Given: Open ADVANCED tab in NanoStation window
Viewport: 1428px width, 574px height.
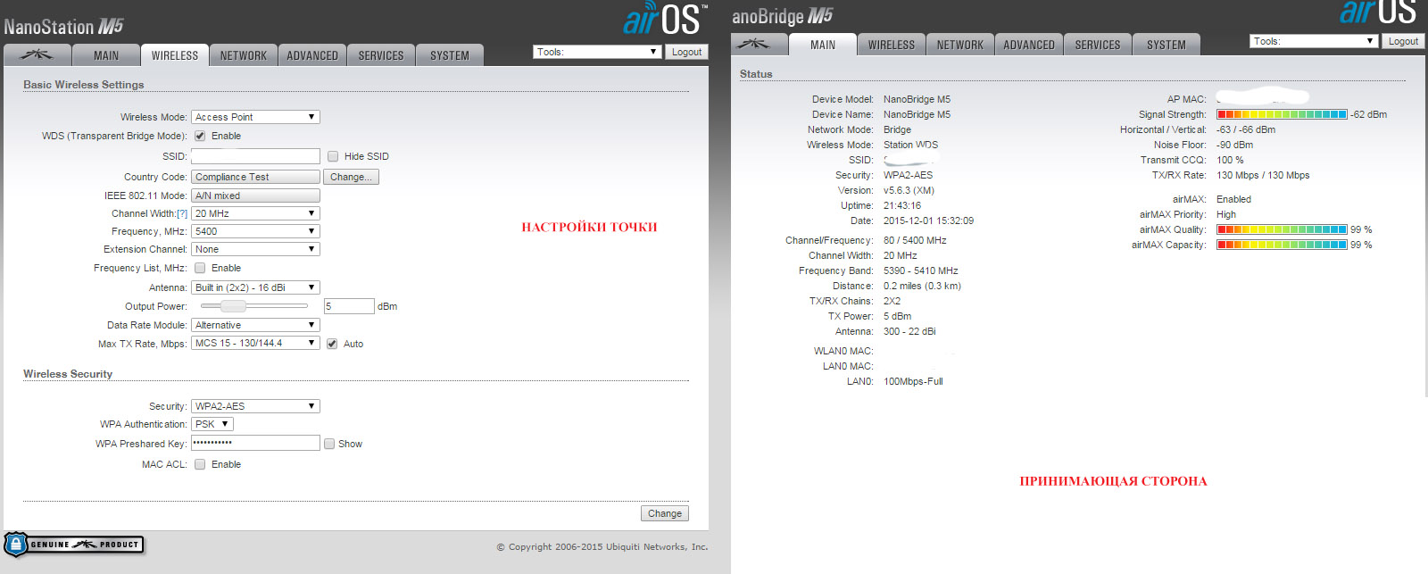Looking at the screenshot, I should click(x=312, y=55).
